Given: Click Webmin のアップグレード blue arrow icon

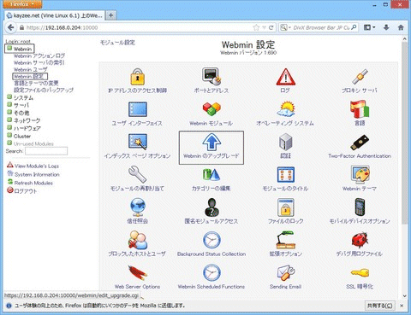Looking at the screenshot, I should [211, 142].
